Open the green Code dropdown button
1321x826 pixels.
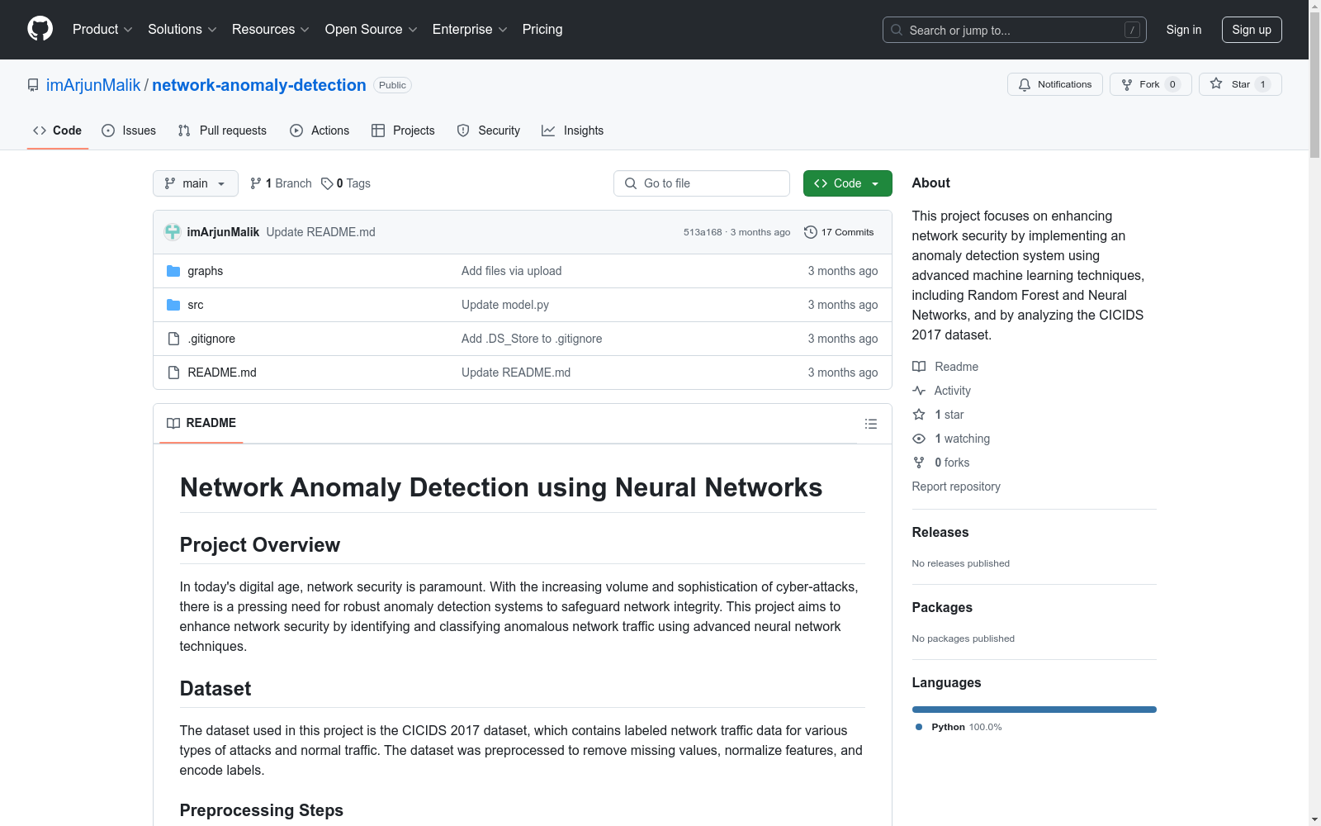pyautogui.click(x=847, y=183)
